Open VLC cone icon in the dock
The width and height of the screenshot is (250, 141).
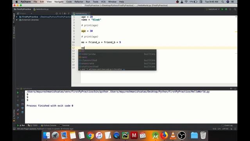tap(173, 136)
